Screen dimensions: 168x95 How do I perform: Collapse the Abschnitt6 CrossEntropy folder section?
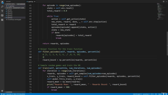[x=15, y=8]
